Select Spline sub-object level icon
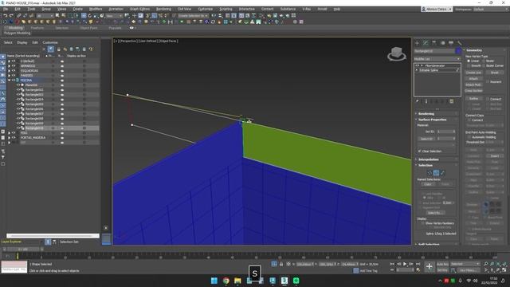Screen dimensions: 510x287 coord(442,173)
